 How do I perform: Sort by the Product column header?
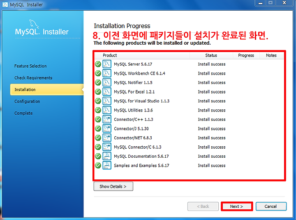(x=145, y=55)
